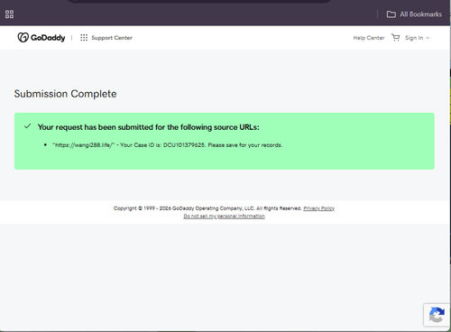451x332 pixels.
Task: Click the Case ID DCU101379625 line
Action: pos(168,145)
